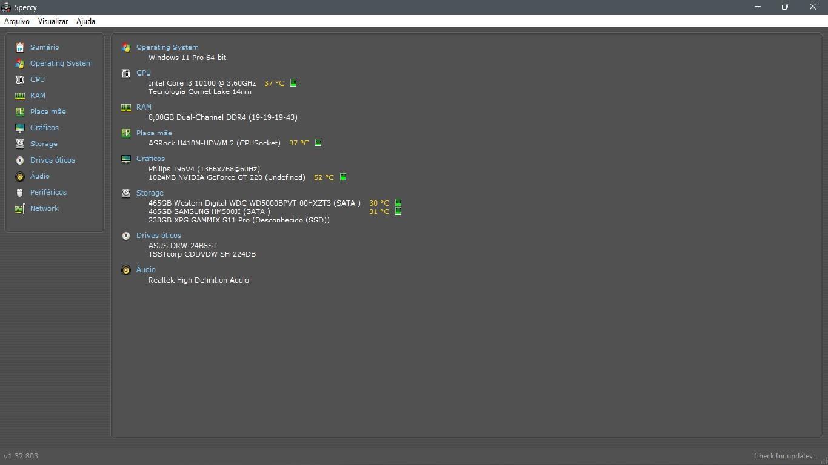Click the green temperature indicator next to GPU 52 °C

(343, 177)
